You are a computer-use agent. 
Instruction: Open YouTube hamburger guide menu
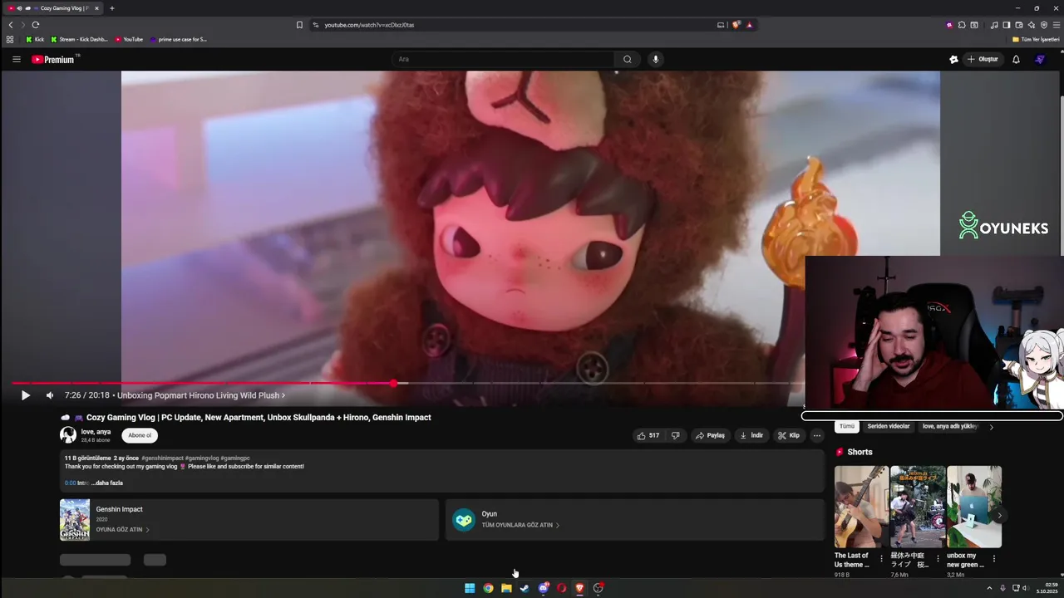(16, 59)
